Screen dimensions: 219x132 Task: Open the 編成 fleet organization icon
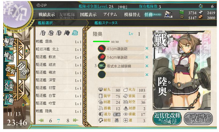(x=9, y=42)
